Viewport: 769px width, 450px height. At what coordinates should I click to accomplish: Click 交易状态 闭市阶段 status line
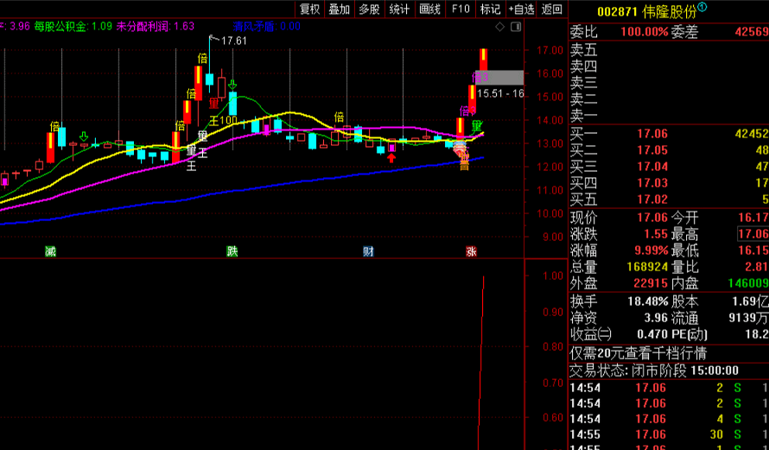(x=654, y=371)
